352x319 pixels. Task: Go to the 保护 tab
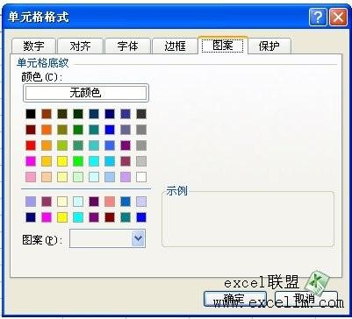269,46
